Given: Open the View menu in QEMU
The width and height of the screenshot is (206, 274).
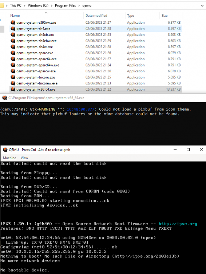Looking at the screenshot, I should click(24, 158).
